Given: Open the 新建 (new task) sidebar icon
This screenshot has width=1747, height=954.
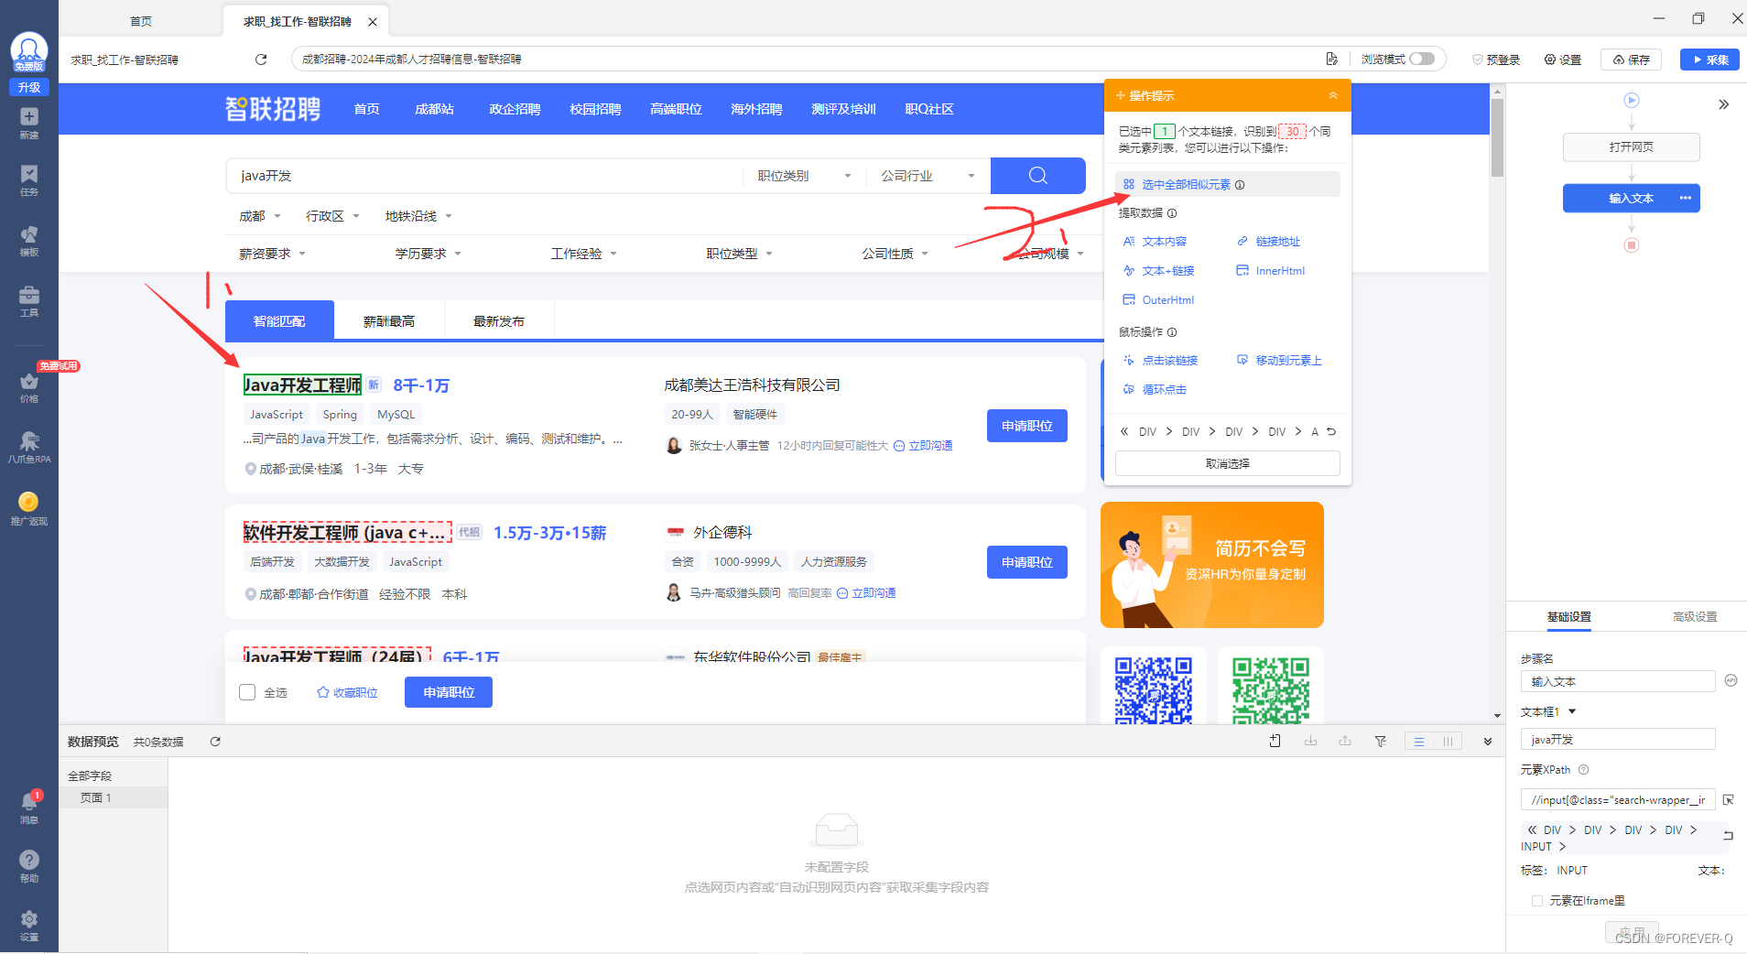Looking at the screenshot, I should pos(29,123).
